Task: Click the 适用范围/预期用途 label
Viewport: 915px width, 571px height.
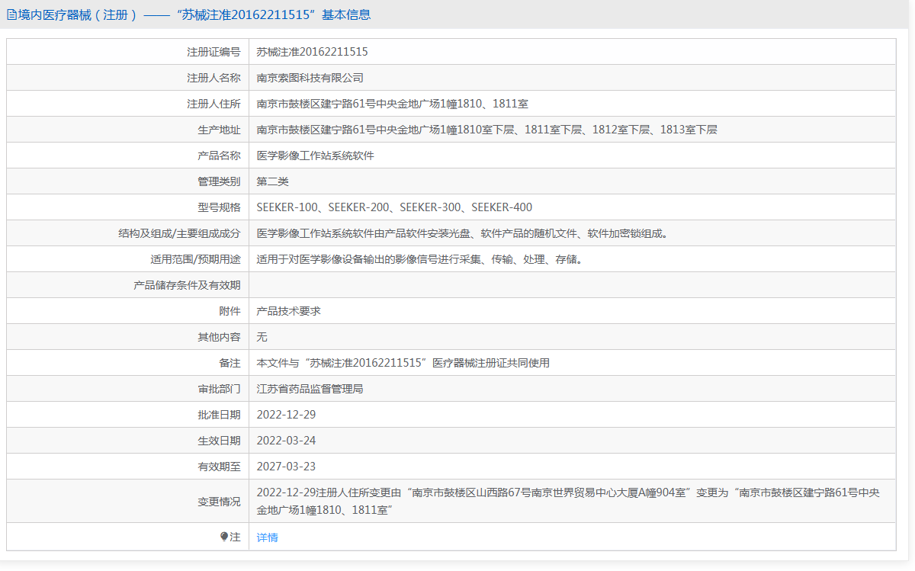Action: pyautogui.click(x=196, y=259)
